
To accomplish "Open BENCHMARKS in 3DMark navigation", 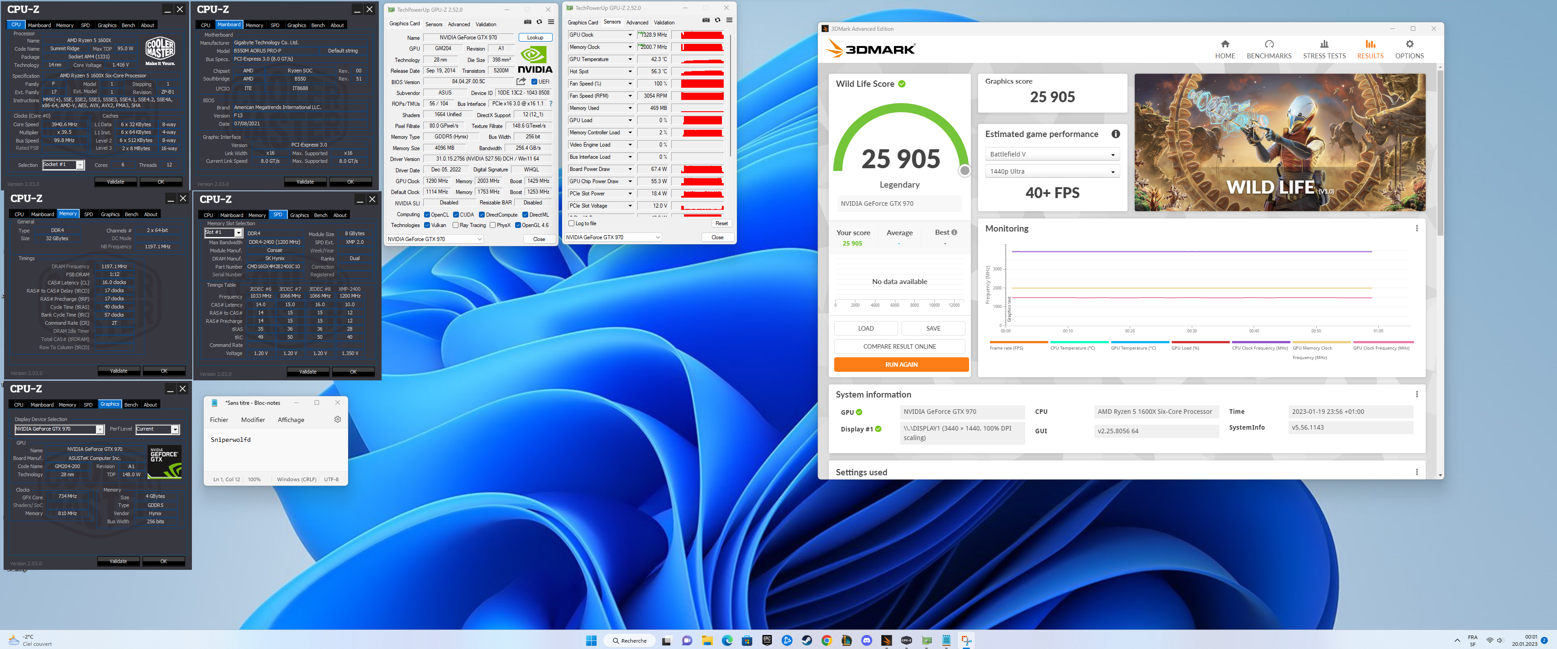I will click(x=1269, y=49).
